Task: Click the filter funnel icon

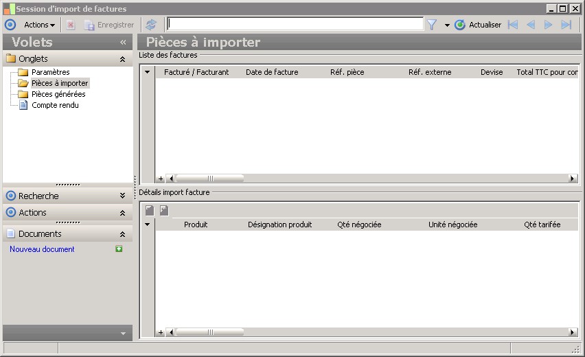Action: coord(432,25)
